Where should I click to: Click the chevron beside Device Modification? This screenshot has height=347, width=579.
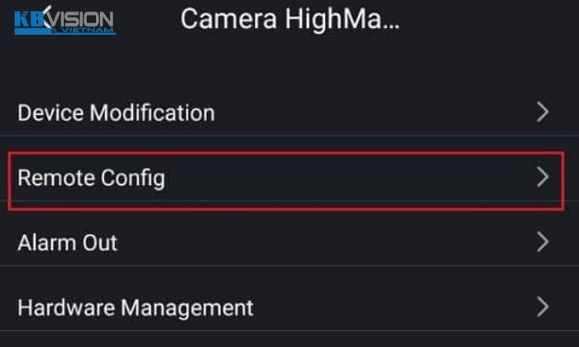pos(543,112)
